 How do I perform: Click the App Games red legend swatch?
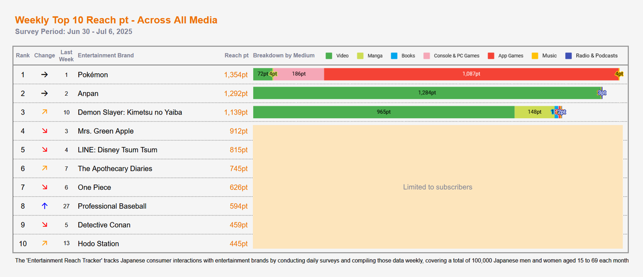pos(491,56)
